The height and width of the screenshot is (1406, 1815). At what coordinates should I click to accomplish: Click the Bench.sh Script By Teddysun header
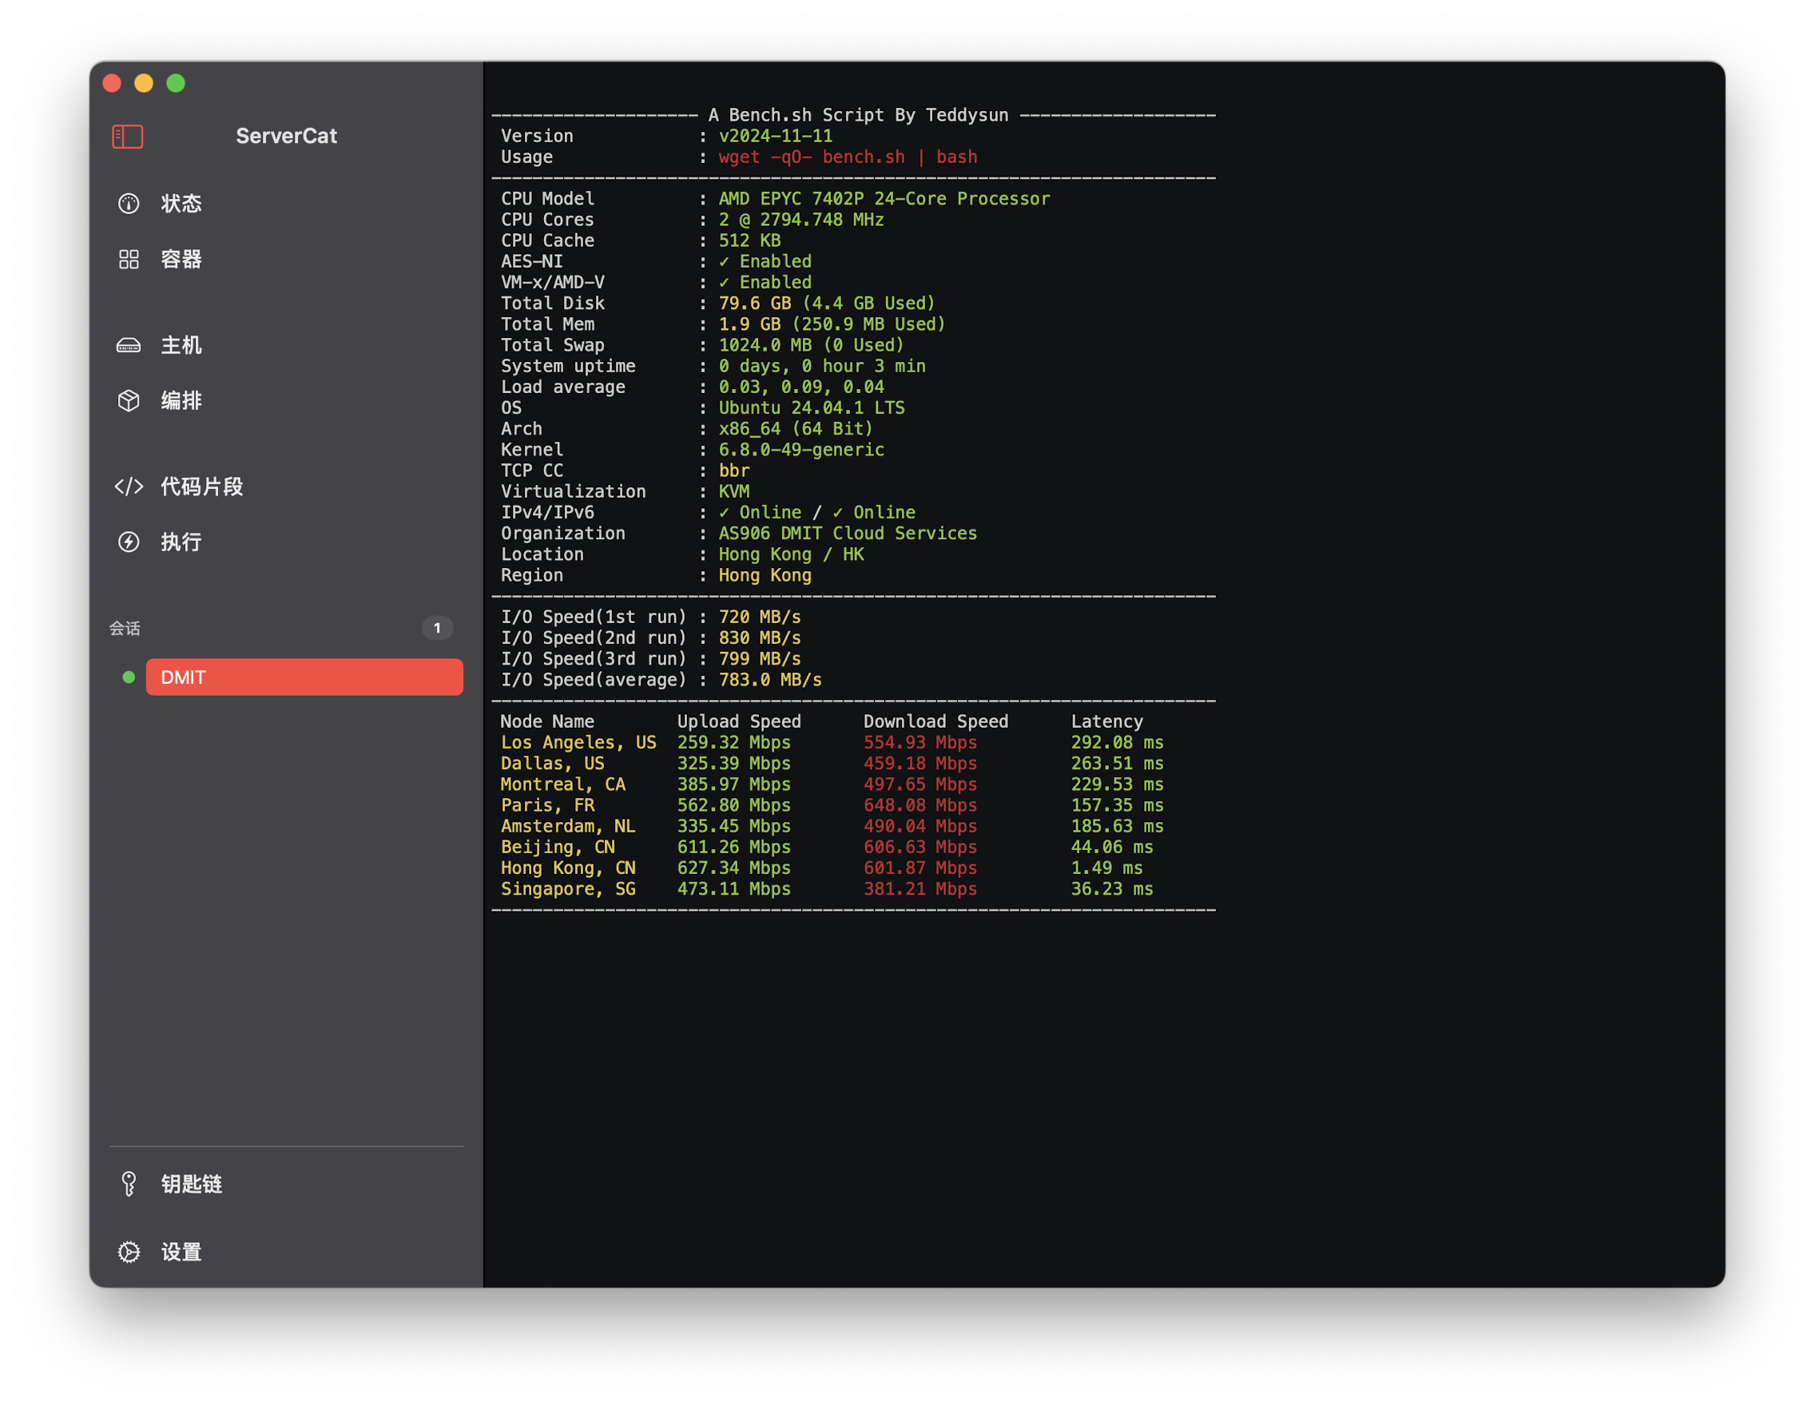[x=859, y=116]
